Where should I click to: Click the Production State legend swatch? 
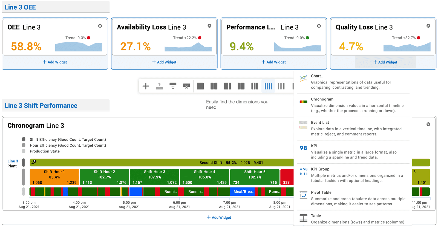24,151
